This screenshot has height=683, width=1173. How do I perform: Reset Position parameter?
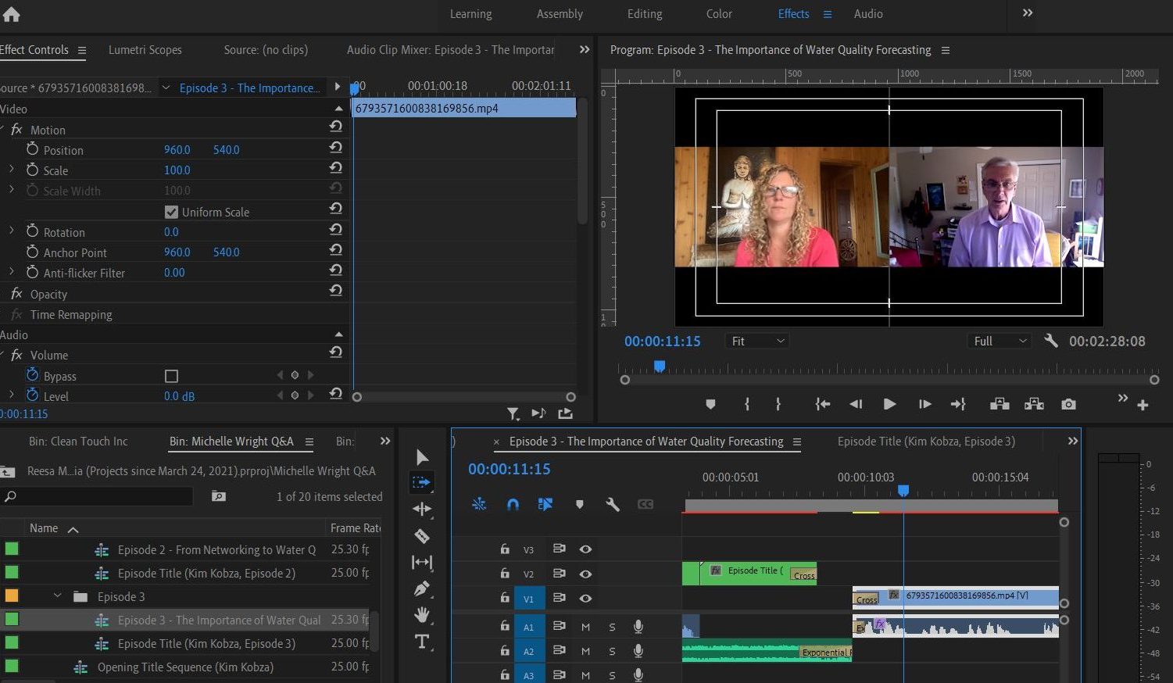(336, 147)
